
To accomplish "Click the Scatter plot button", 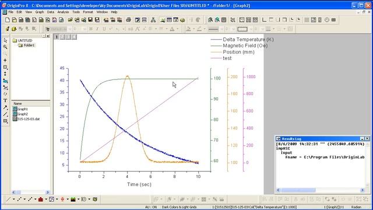I will coord(19,199).
